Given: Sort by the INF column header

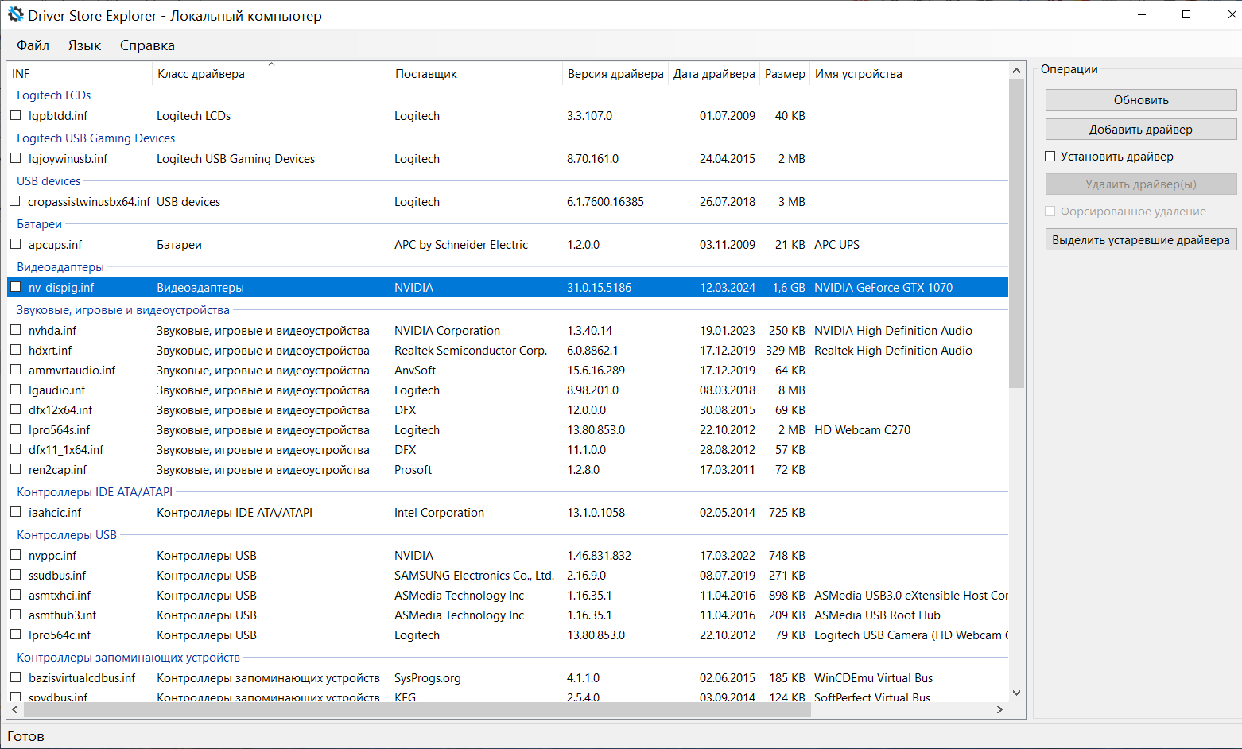Looking at the screenshot, I should point(80,74).
